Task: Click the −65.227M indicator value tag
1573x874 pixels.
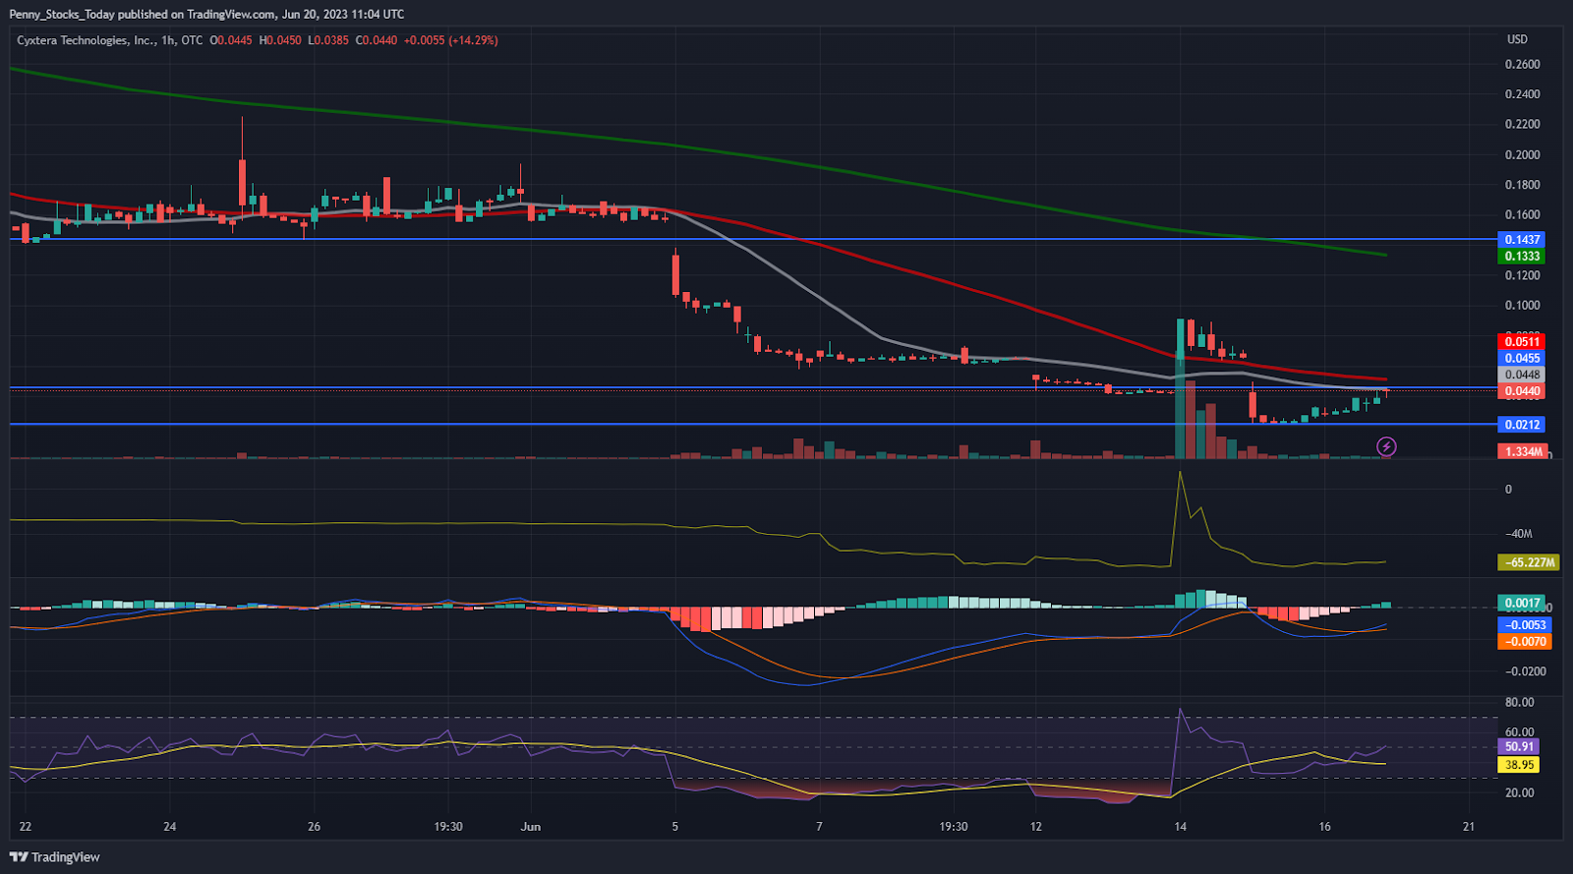Action: pyautogui.click(x=1528, y=563)
